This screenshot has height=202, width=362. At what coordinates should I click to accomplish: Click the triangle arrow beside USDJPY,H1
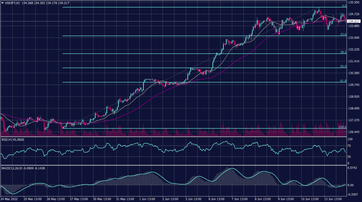tap(2, 3)
